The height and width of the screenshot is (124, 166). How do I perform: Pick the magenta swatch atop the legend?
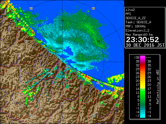(143, 58)
